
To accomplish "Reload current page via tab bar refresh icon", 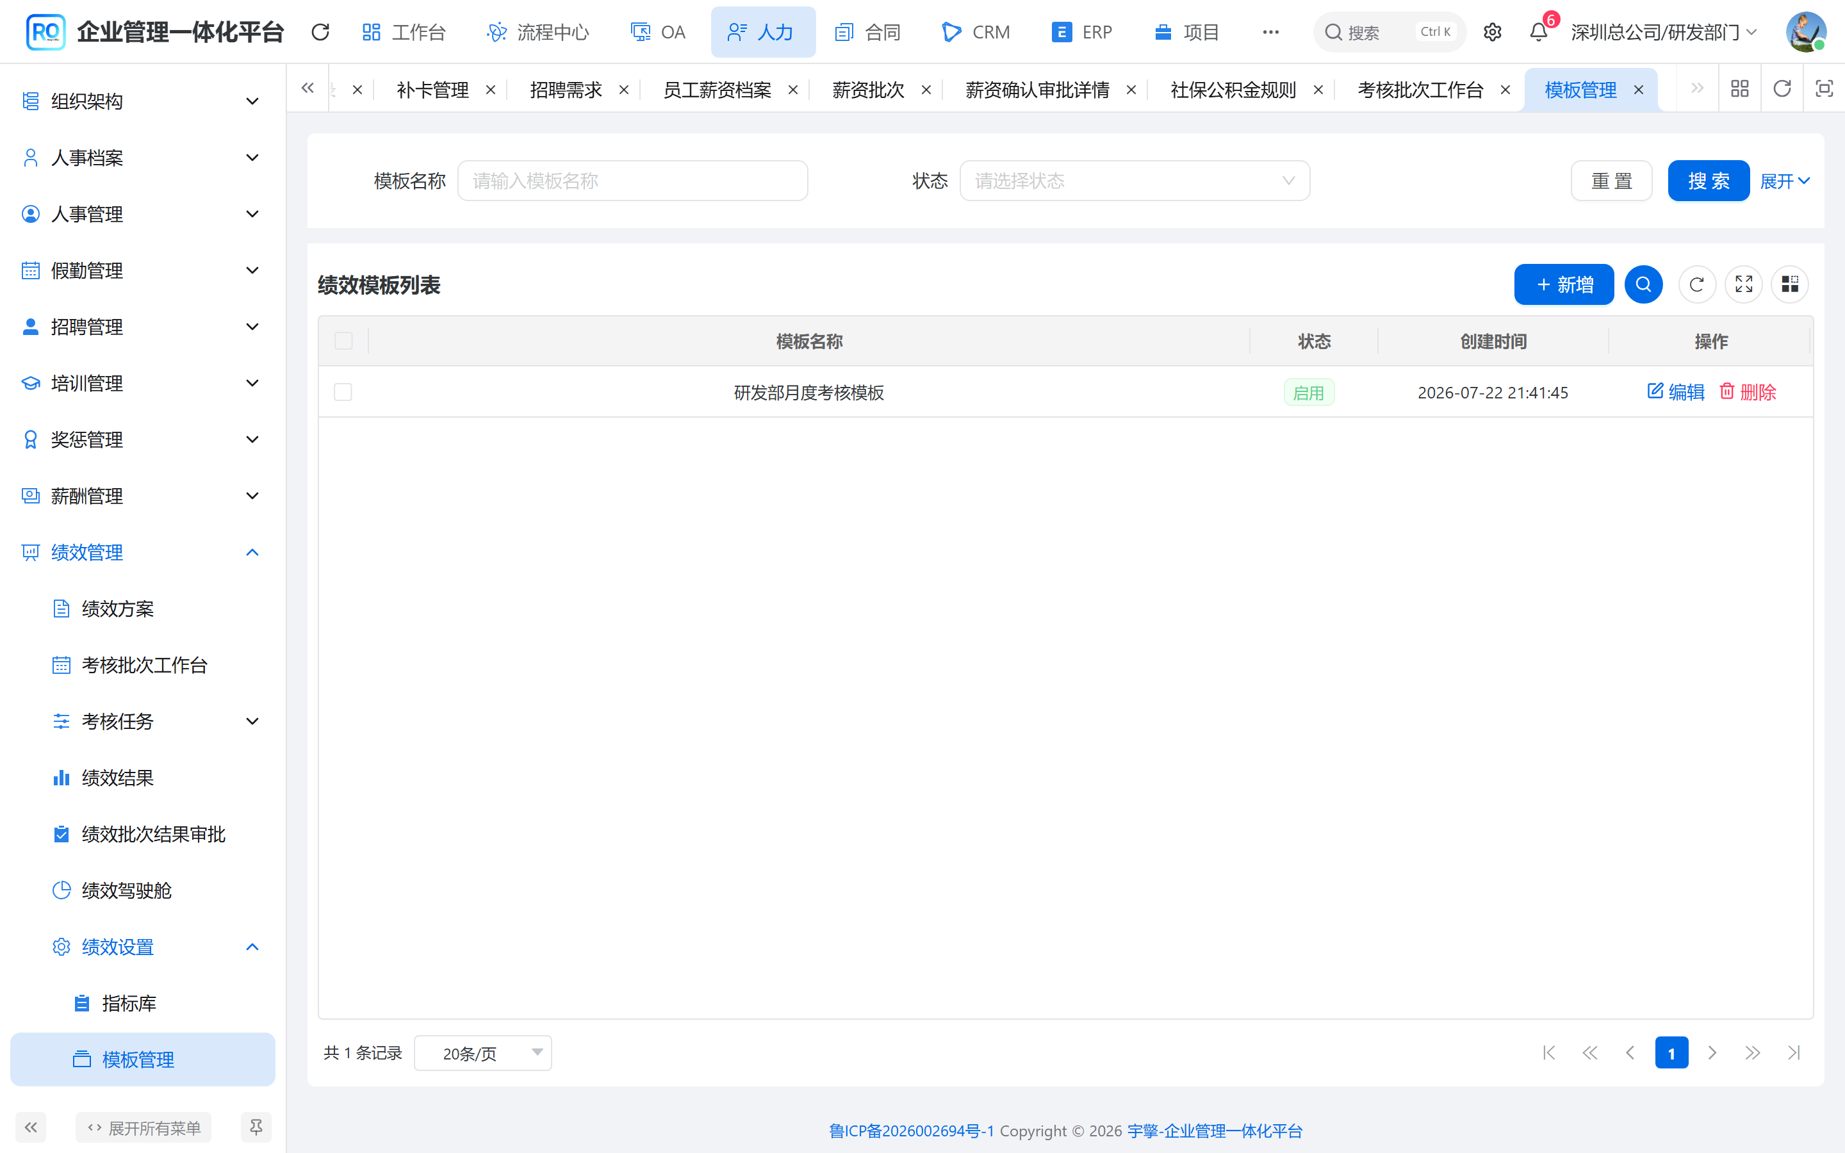I will pos(1782,89).
